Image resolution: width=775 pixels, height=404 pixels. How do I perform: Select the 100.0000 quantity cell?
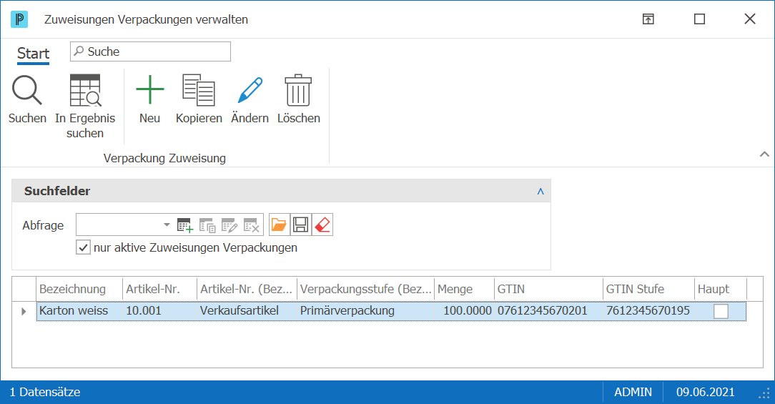[x=464, y=311]
